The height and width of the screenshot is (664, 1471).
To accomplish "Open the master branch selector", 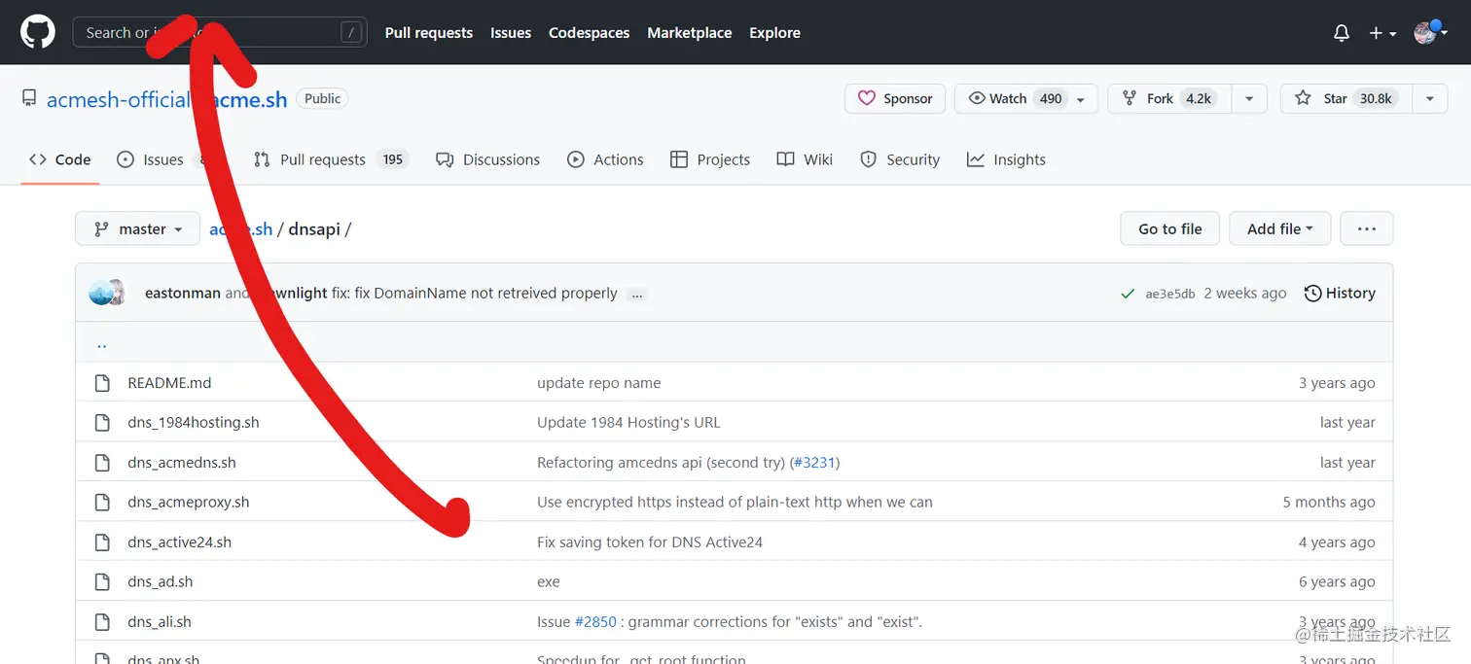I will [x=137, y=228].
